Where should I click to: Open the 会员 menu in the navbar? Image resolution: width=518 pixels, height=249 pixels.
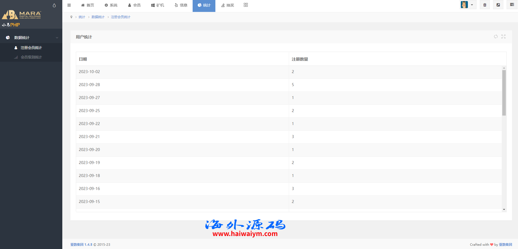134,5
